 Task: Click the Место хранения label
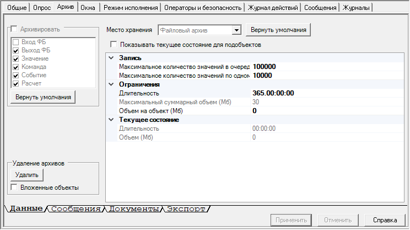pos(129,30)
